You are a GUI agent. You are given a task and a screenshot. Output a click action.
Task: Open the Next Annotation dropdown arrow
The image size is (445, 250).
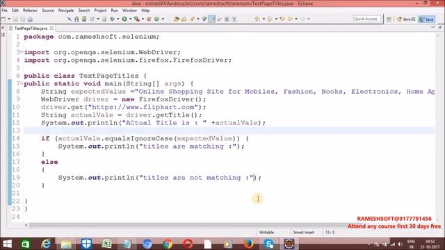[x=264, y=19]
